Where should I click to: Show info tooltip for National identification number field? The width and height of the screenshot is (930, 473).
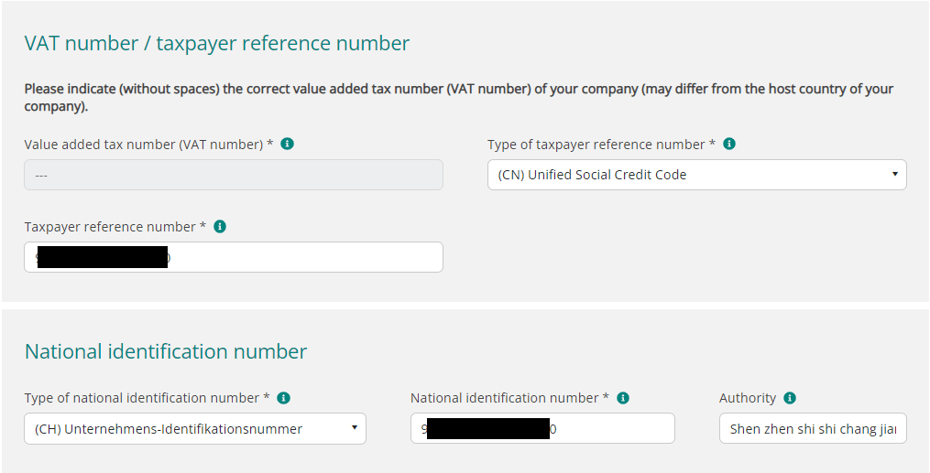tap(623, 398)
